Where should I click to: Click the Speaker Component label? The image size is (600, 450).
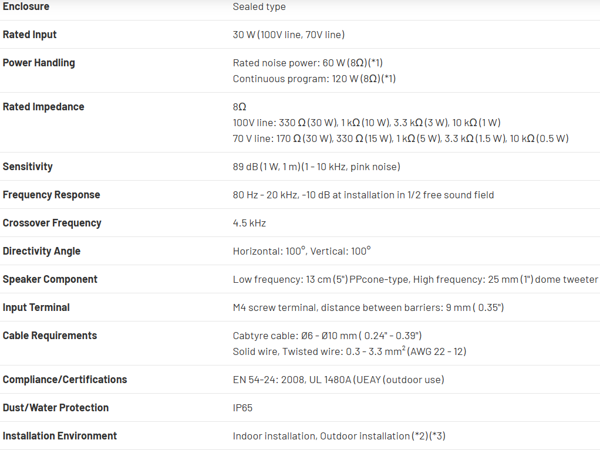coord(50,279)
